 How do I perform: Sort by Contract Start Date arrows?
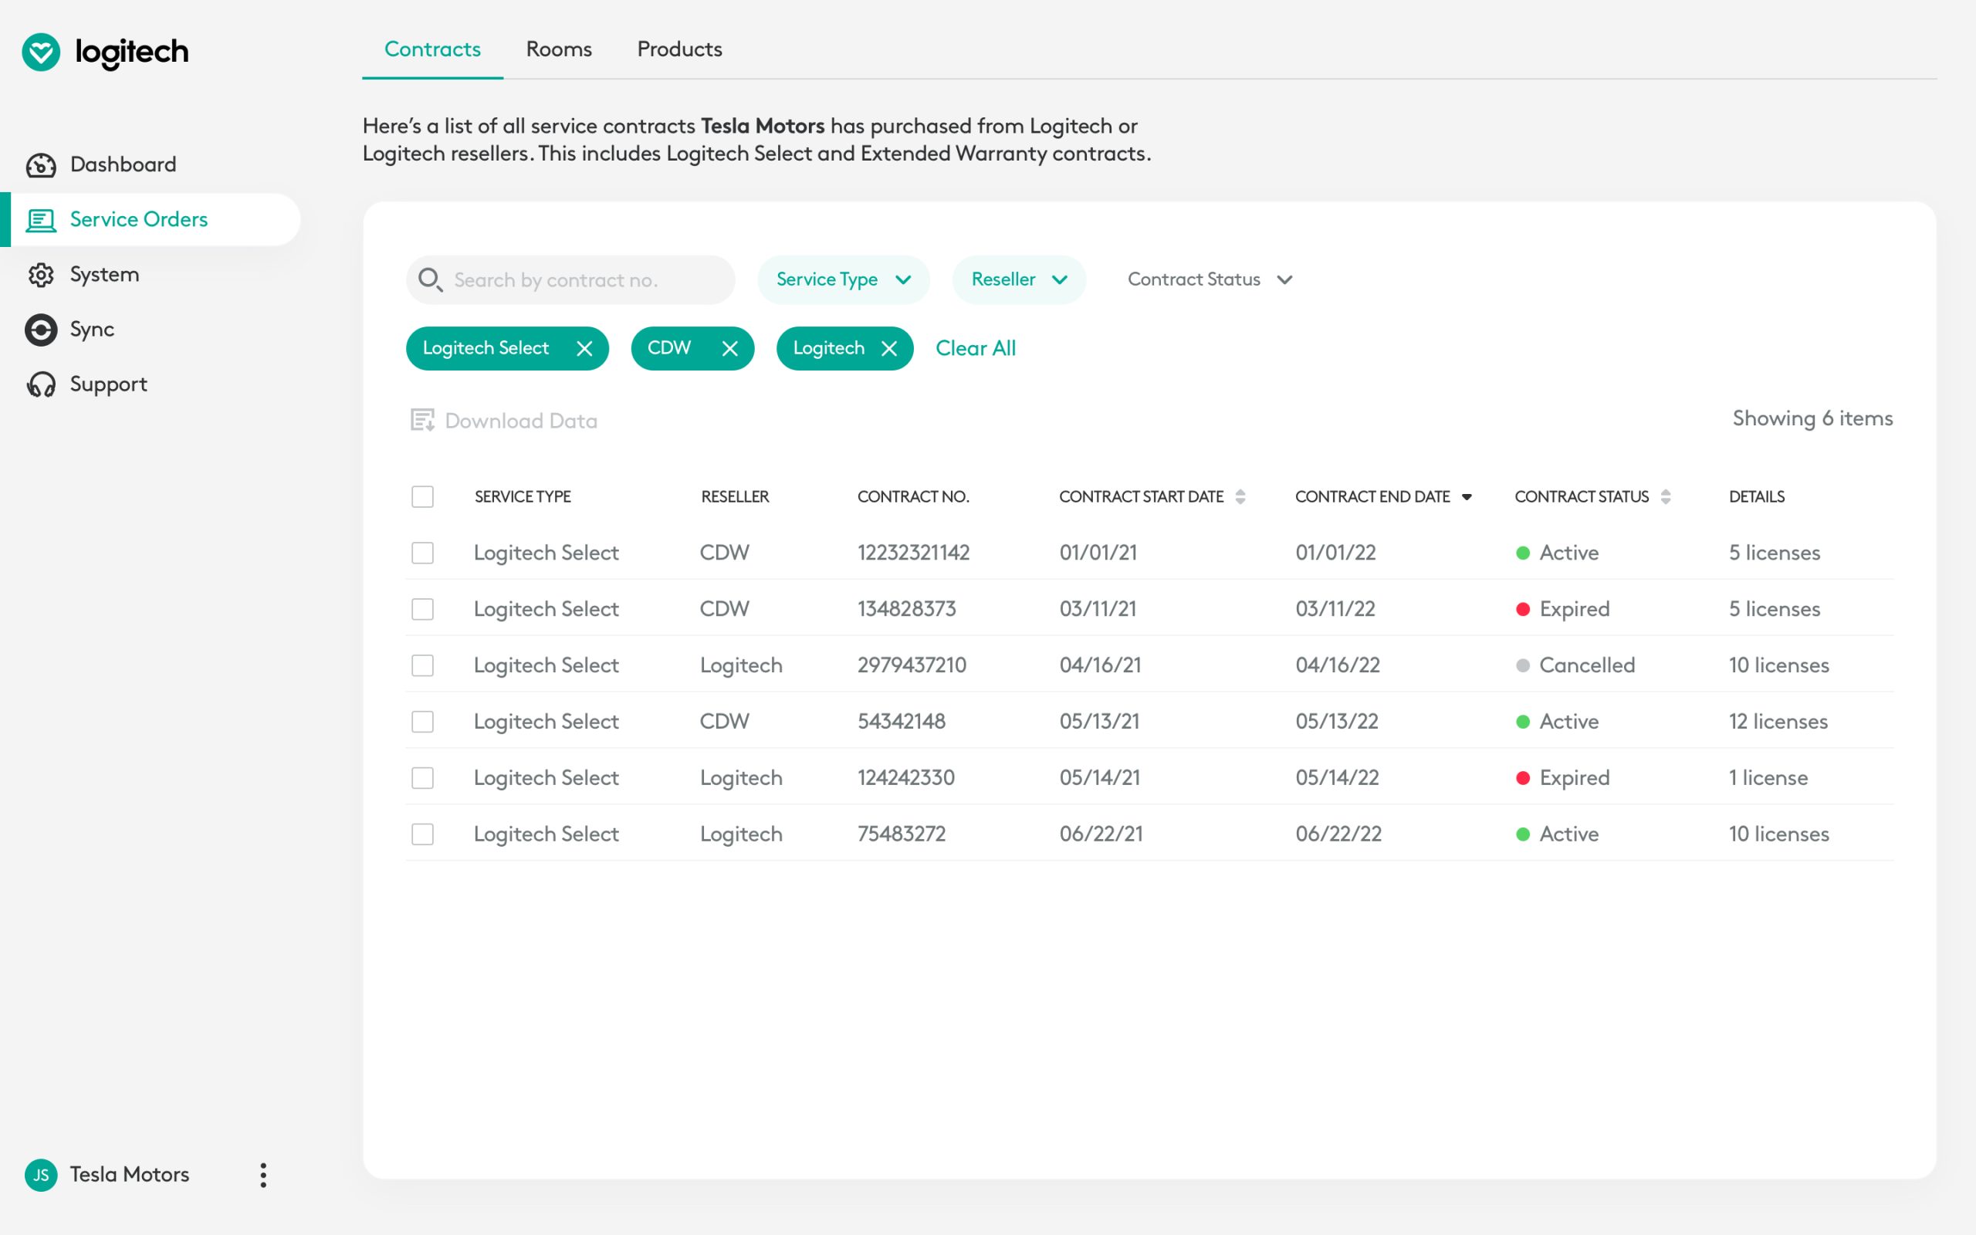[1240, 496]
